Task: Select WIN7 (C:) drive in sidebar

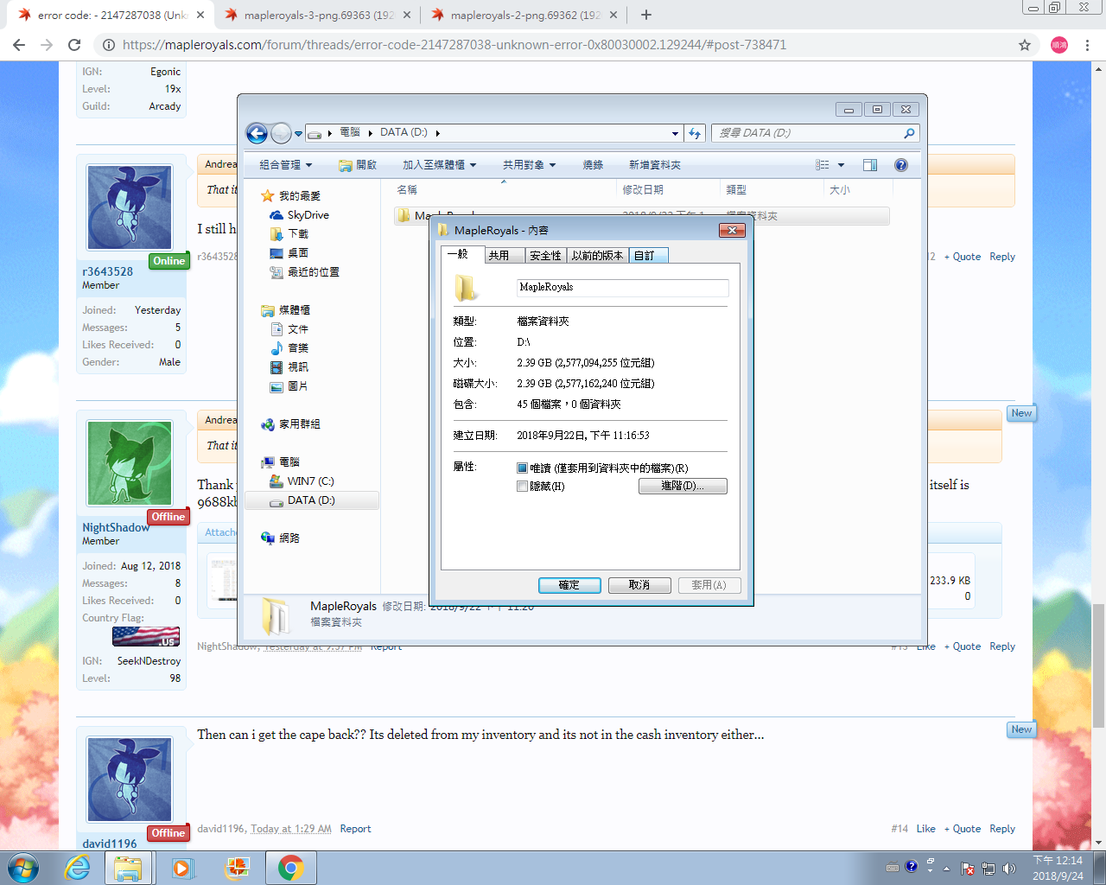Action: 310,481
